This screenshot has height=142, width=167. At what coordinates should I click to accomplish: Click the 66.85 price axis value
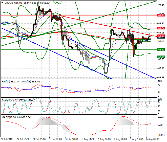(161, 77)
